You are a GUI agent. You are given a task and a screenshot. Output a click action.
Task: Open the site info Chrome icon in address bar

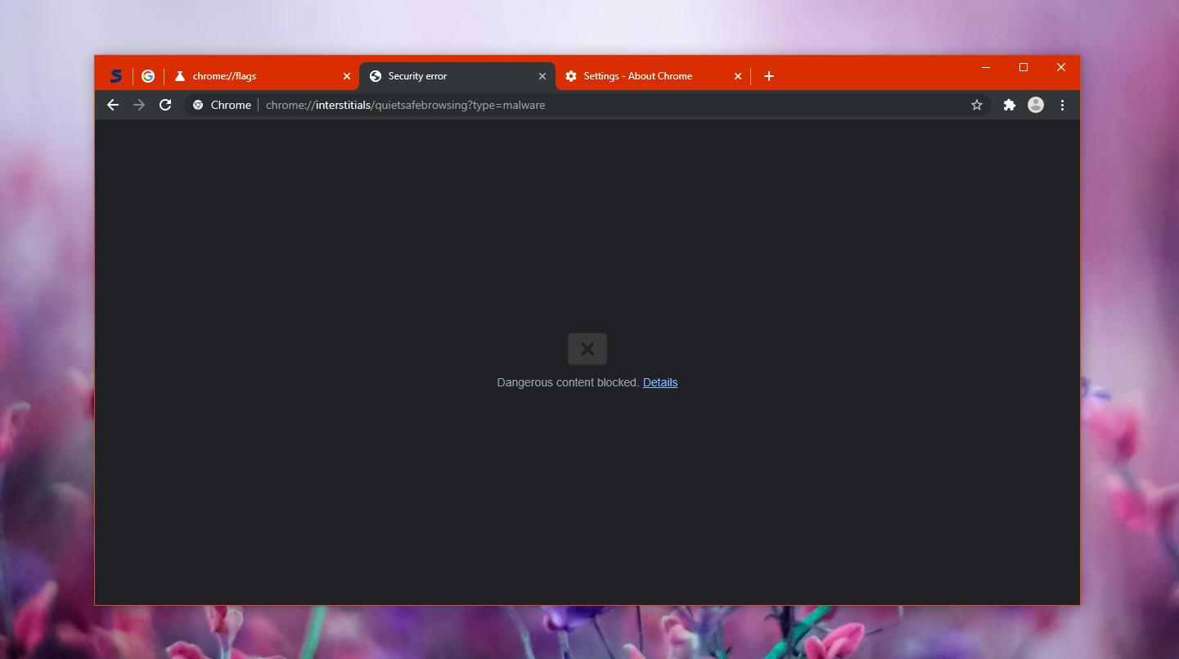[x=197, y=105]
